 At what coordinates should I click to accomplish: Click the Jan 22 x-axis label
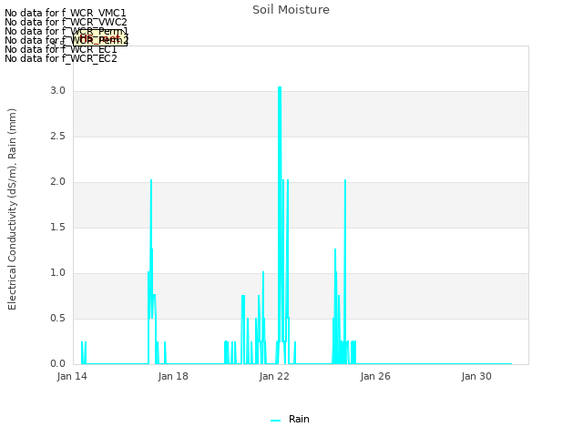(x=274, y=376)
